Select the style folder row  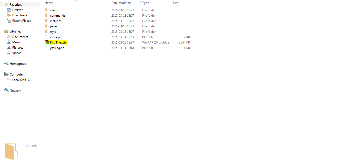pyautogui.click(x=117, y=31)
